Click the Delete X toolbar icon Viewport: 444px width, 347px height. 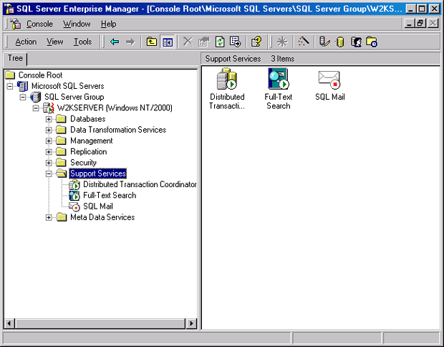tap(188, 42)
